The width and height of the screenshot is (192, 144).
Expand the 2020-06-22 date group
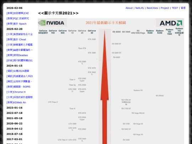click(15, 123)
